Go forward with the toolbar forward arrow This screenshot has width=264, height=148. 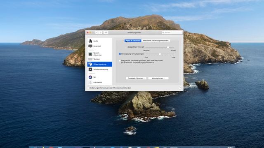(101, 32)
